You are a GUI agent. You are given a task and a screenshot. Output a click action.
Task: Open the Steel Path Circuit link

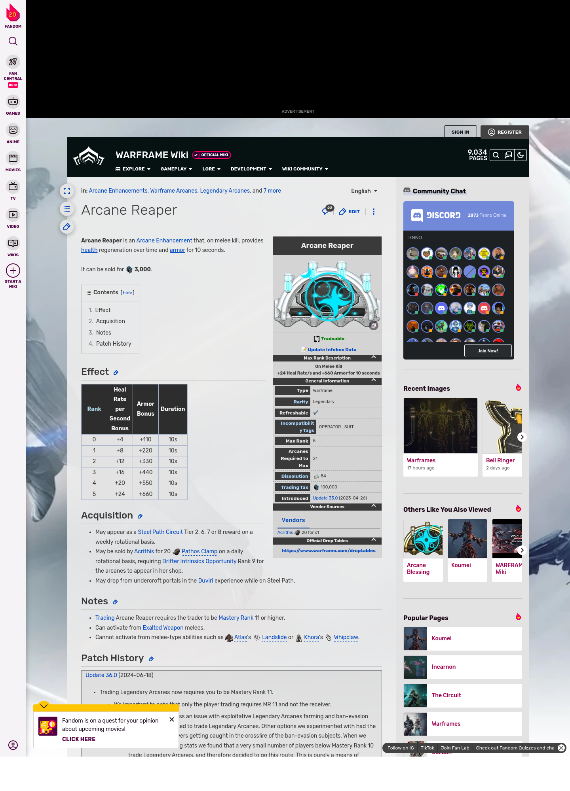[160, 532]
